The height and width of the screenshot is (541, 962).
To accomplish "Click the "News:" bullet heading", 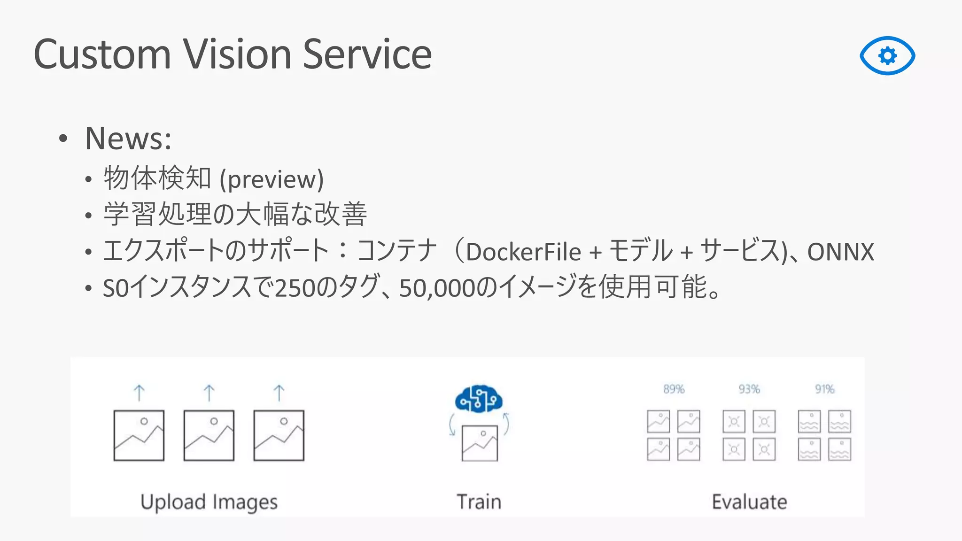I will point(128,139).
